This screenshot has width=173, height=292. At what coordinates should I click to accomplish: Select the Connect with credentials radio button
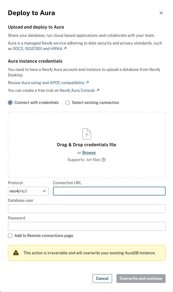10,103
